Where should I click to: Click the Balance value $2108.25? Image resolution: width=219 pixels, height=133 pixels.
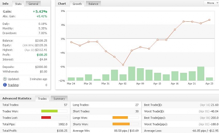point(41,41)
